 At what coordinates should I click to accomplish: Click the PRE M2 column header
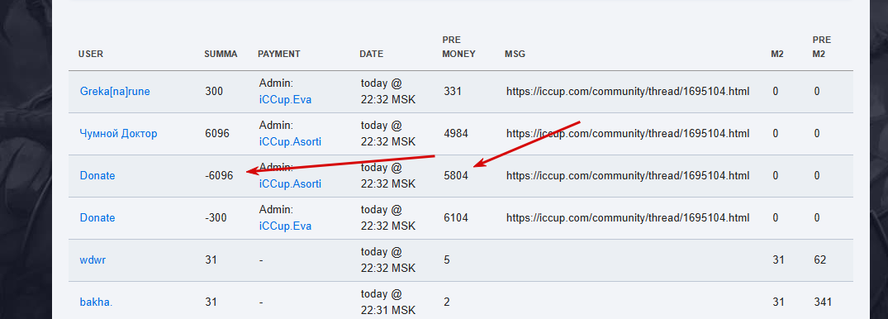[x=822, y=47]
